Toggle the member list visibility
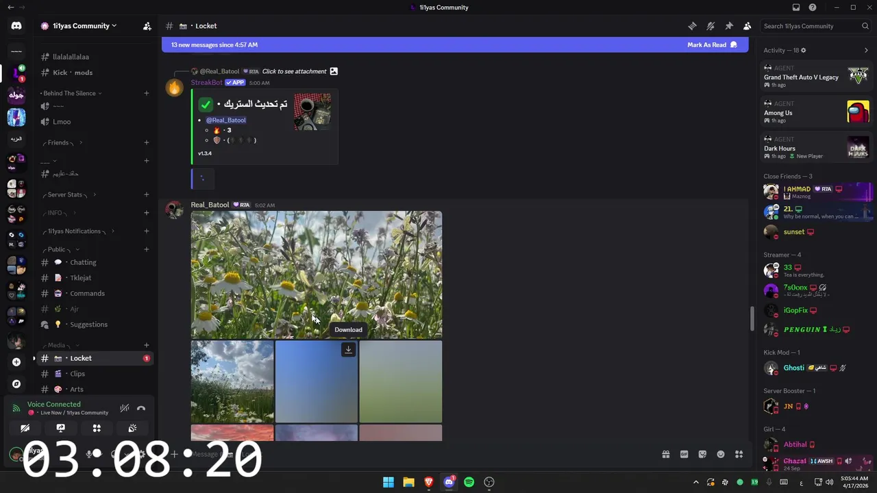This screenshot has height=493, width=877. [x=748, y=26]
